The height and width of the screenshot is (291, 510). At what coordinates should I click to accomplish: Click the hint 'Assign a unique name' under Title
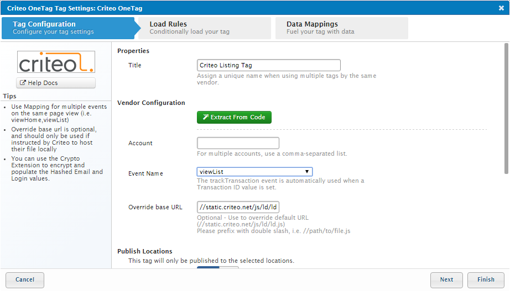287,79
